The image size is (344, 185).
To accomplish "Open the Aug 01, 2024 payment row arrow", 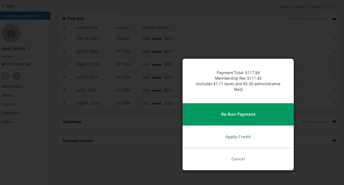I will click(334, 103).
